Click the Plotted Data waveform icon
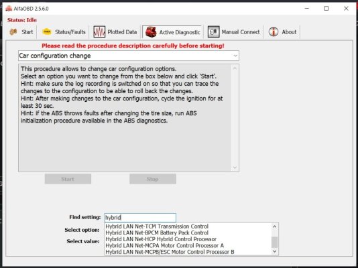This screenshot has height=268, width=358. (99, 32)
